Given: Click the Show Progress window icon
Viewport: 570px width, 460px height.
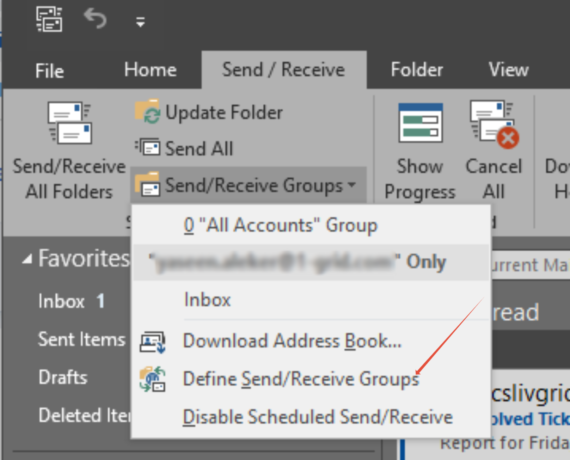Looking at the screenshot, I should 420,122.
